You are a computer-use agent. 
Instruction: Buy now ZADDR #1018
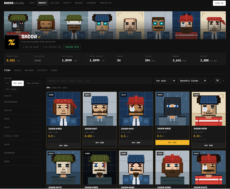click(209, 145)
